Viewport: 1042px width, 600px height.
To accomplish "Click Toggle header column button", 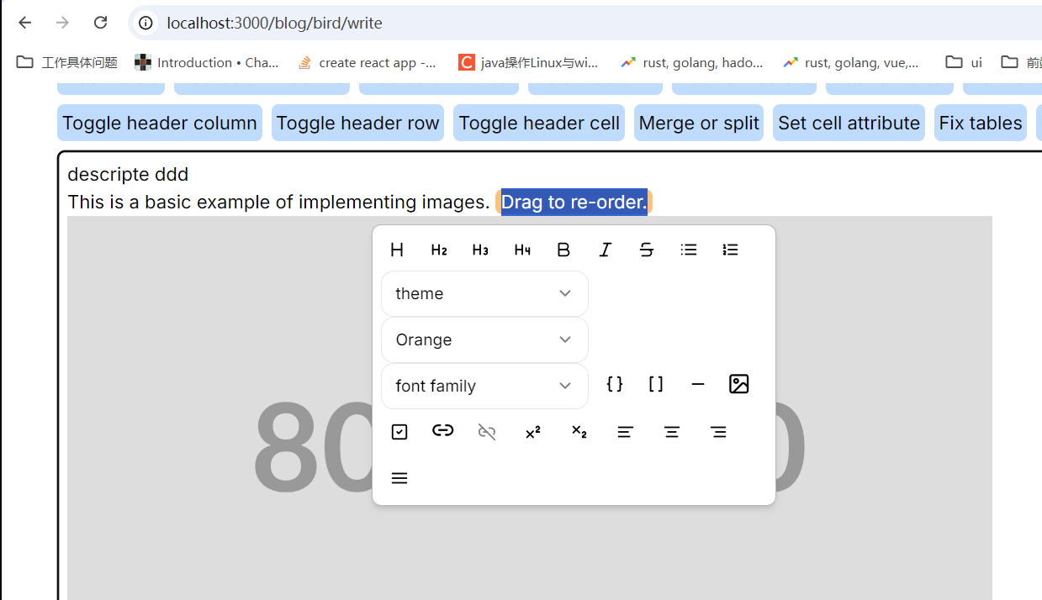I will [x=160, y=123].
